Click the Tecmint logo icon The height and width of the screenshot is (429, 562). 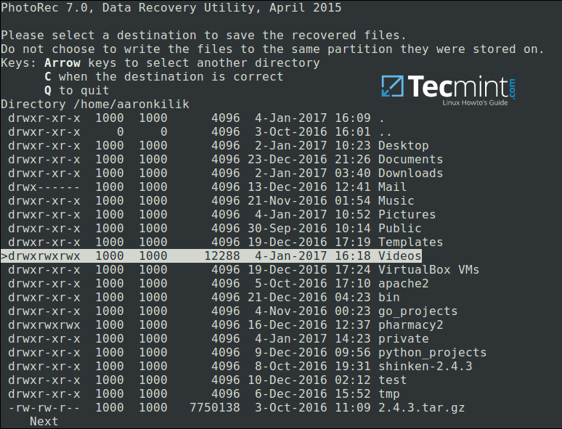(x=393, y=87)
